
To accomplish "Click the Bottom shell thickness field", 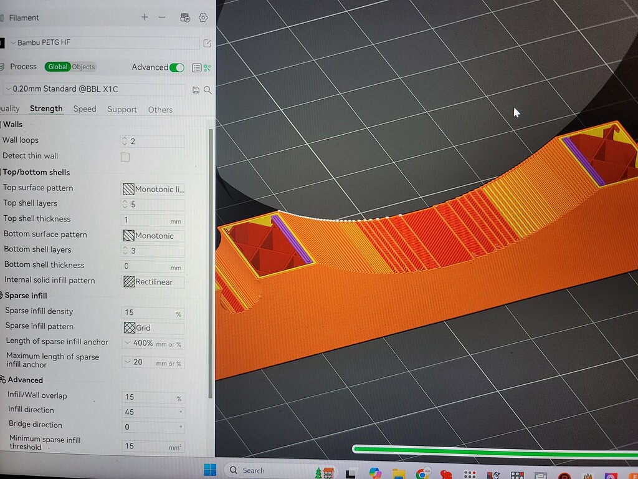I will [x=153, y=266].
